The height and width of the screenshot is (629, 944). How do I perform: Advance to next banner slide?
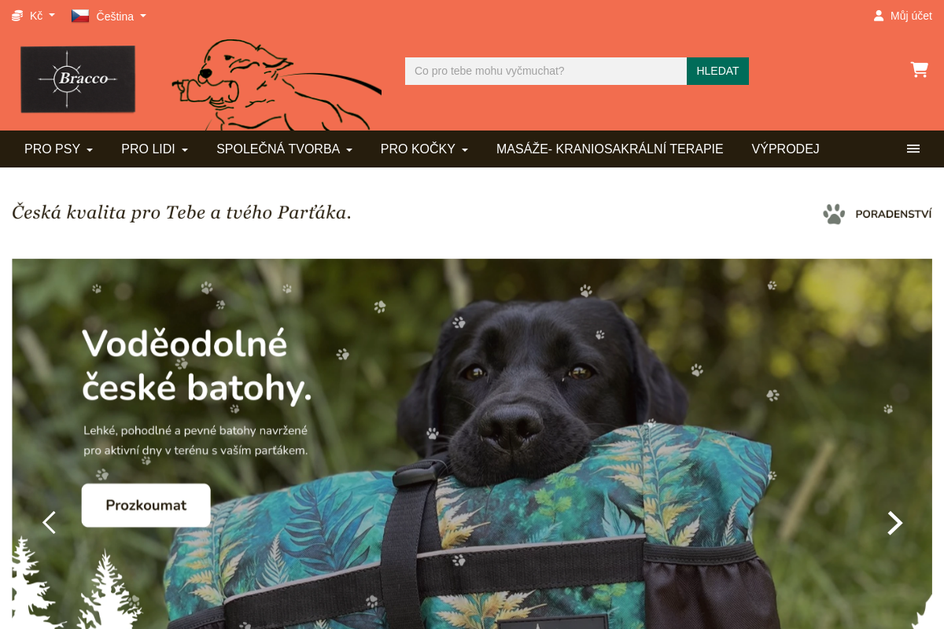(x=894, y=523)
